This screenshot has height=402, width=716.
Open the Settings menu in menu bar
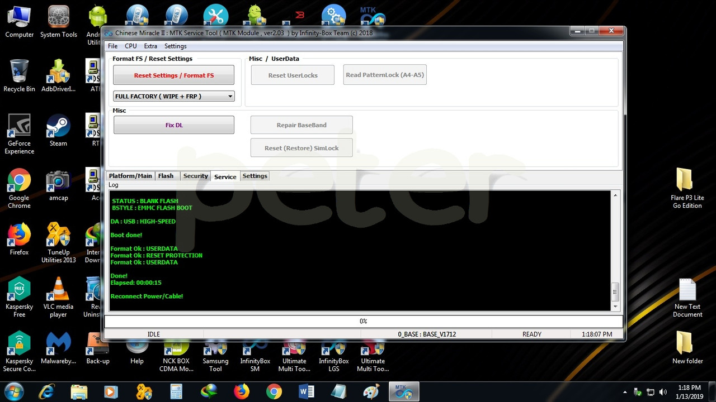176,46
